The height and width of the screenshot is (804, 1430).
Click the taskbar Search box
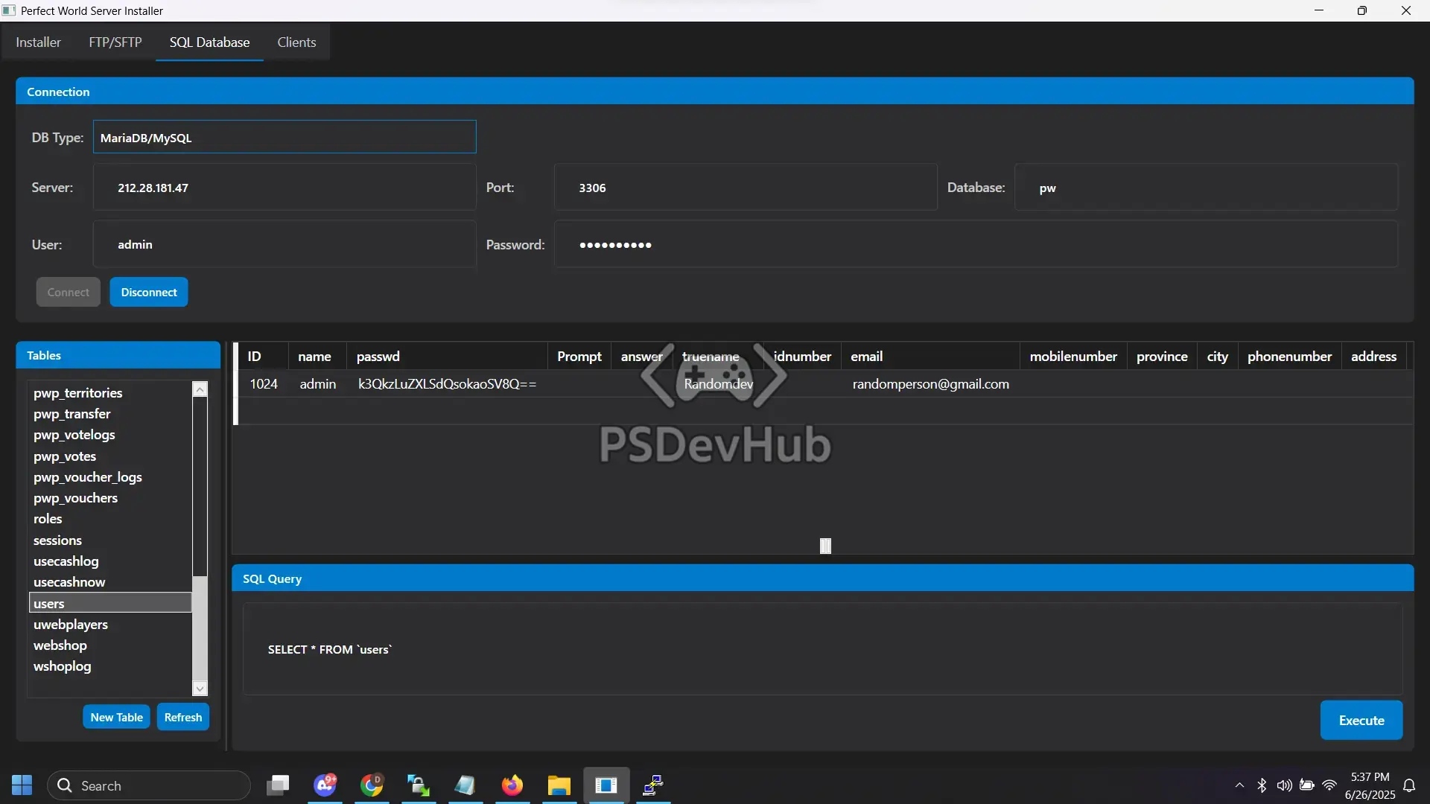point(149,785)
